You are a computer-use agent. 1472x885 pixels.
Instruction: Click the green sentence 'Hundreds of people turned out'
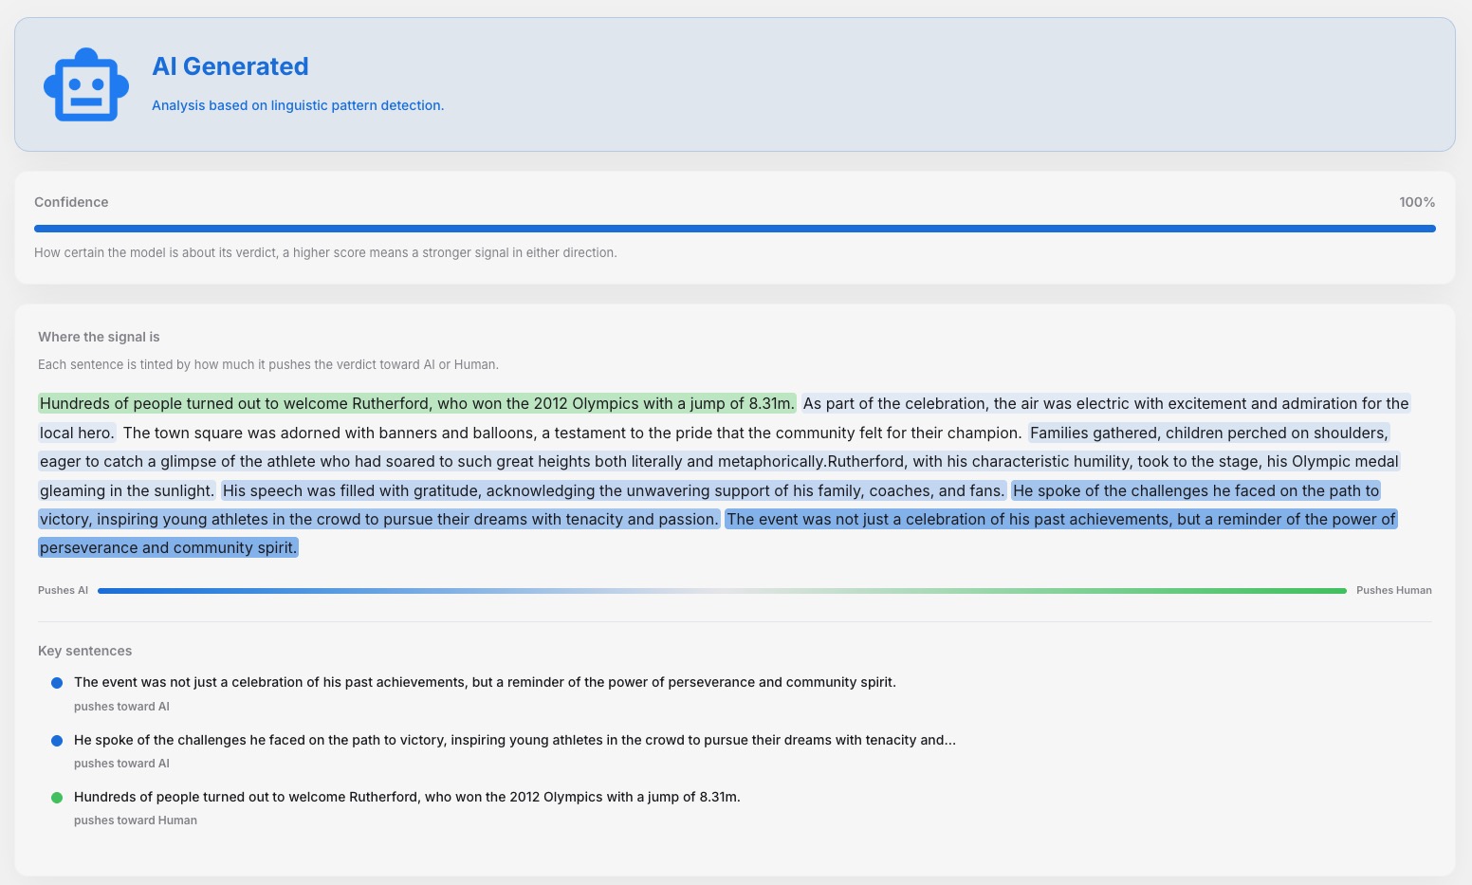[x=417, y=403]
